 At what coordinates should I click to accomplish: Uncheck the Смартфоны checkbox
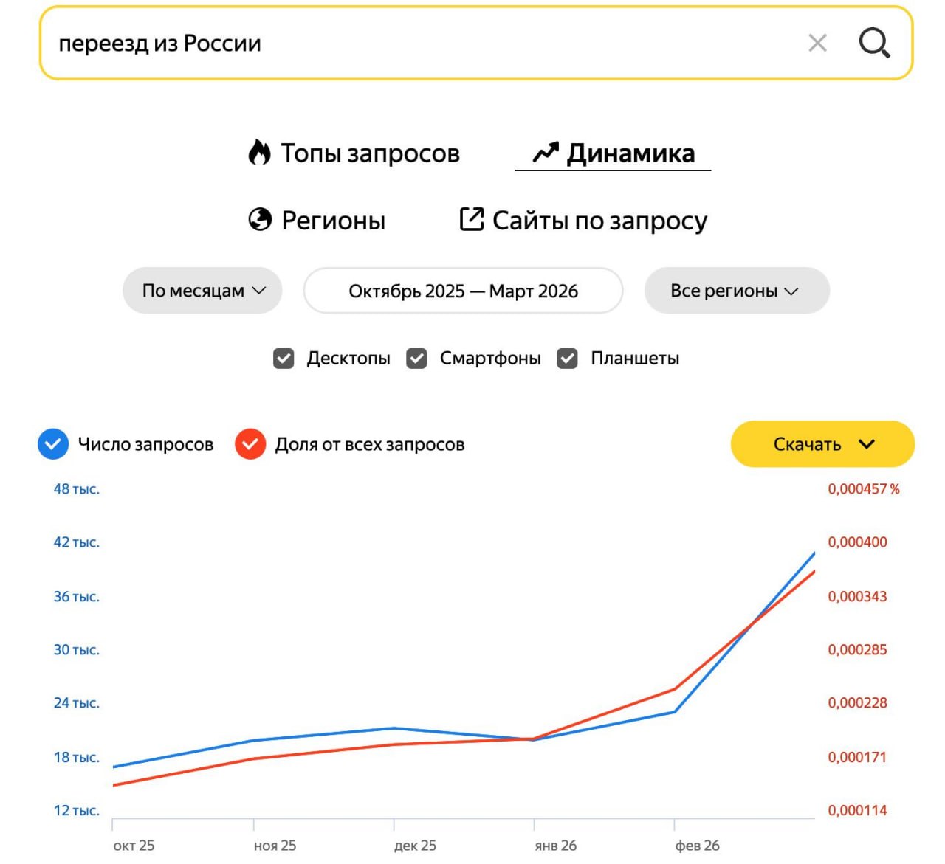[x=417, y=359]
